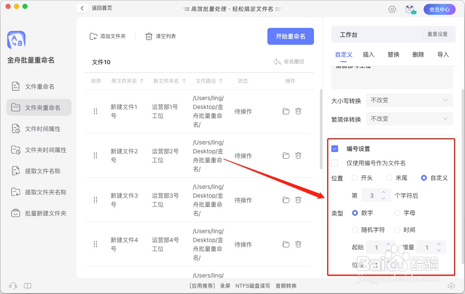
Task: Select the 字母 radio button
Action: (x=397, y=213)
